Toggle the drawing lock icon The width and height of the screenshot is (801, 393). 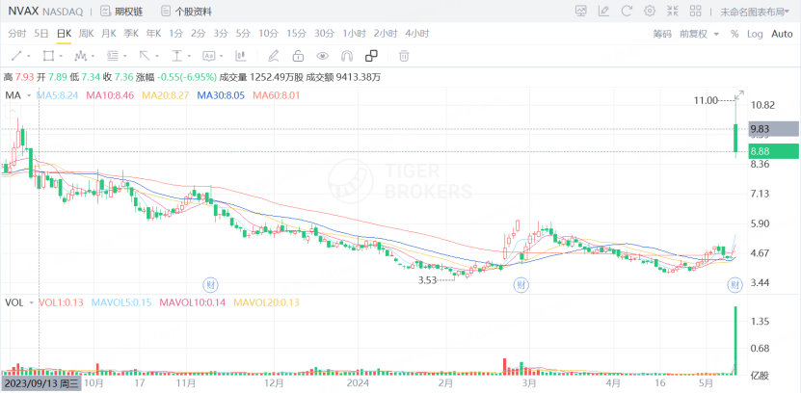pos(298,55)
